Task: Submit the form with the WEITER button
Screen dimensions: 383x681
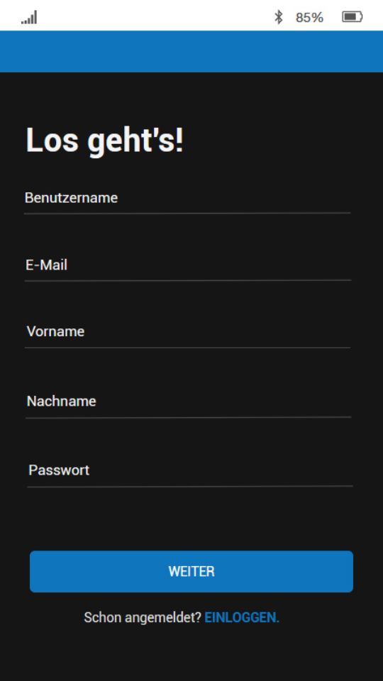Action: [191, 572]
